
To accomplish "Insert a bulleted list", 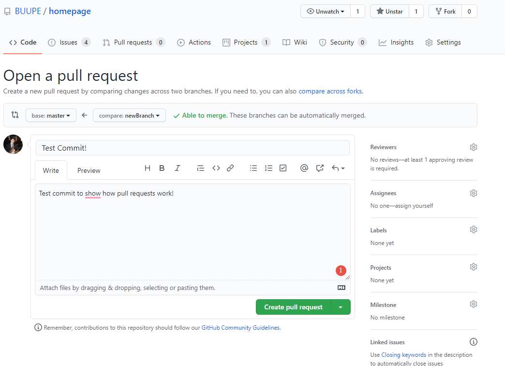I will point(253,168).
